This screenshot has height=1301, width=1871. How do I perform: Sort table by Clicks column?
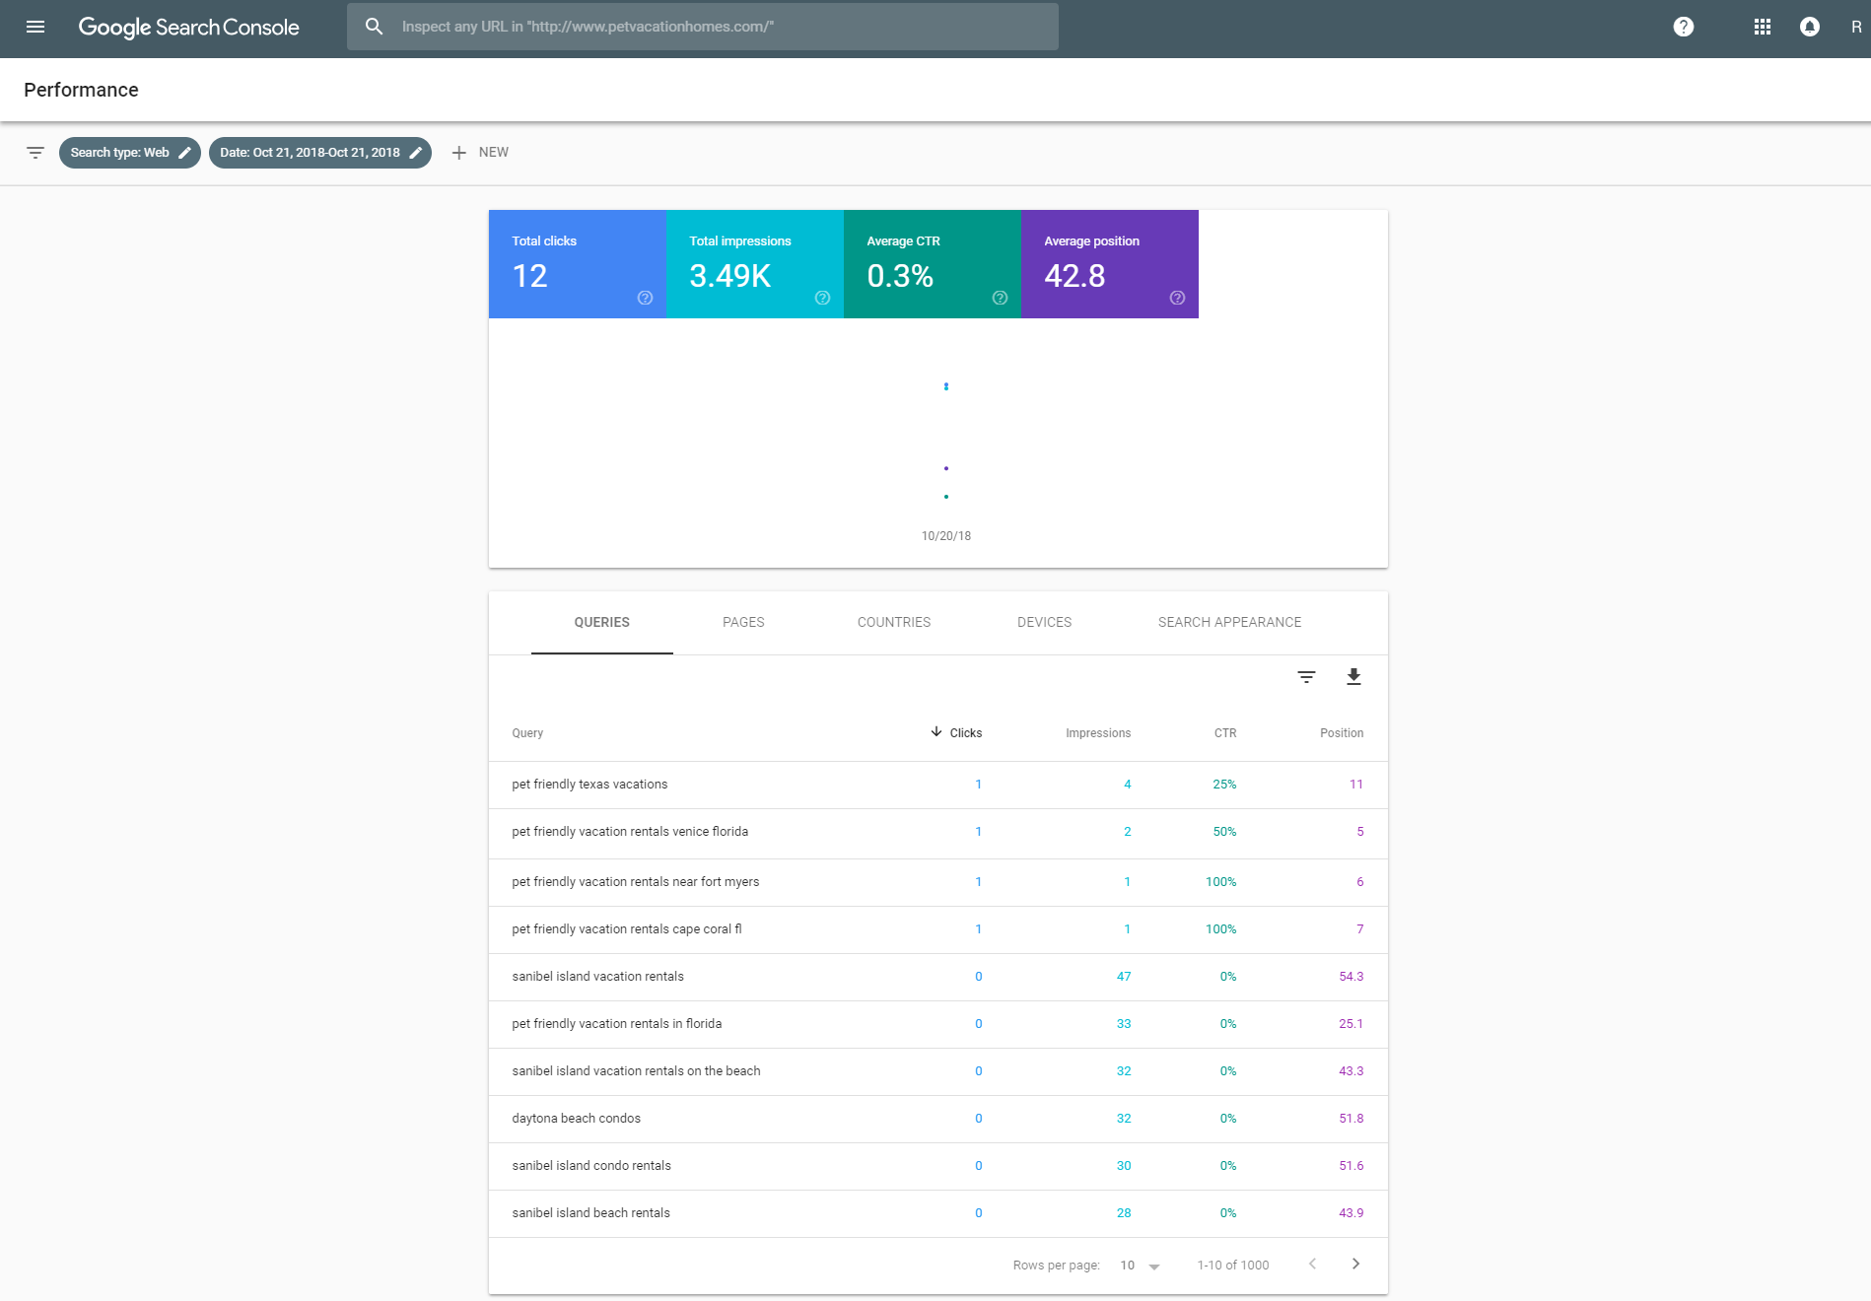[956, 733]
